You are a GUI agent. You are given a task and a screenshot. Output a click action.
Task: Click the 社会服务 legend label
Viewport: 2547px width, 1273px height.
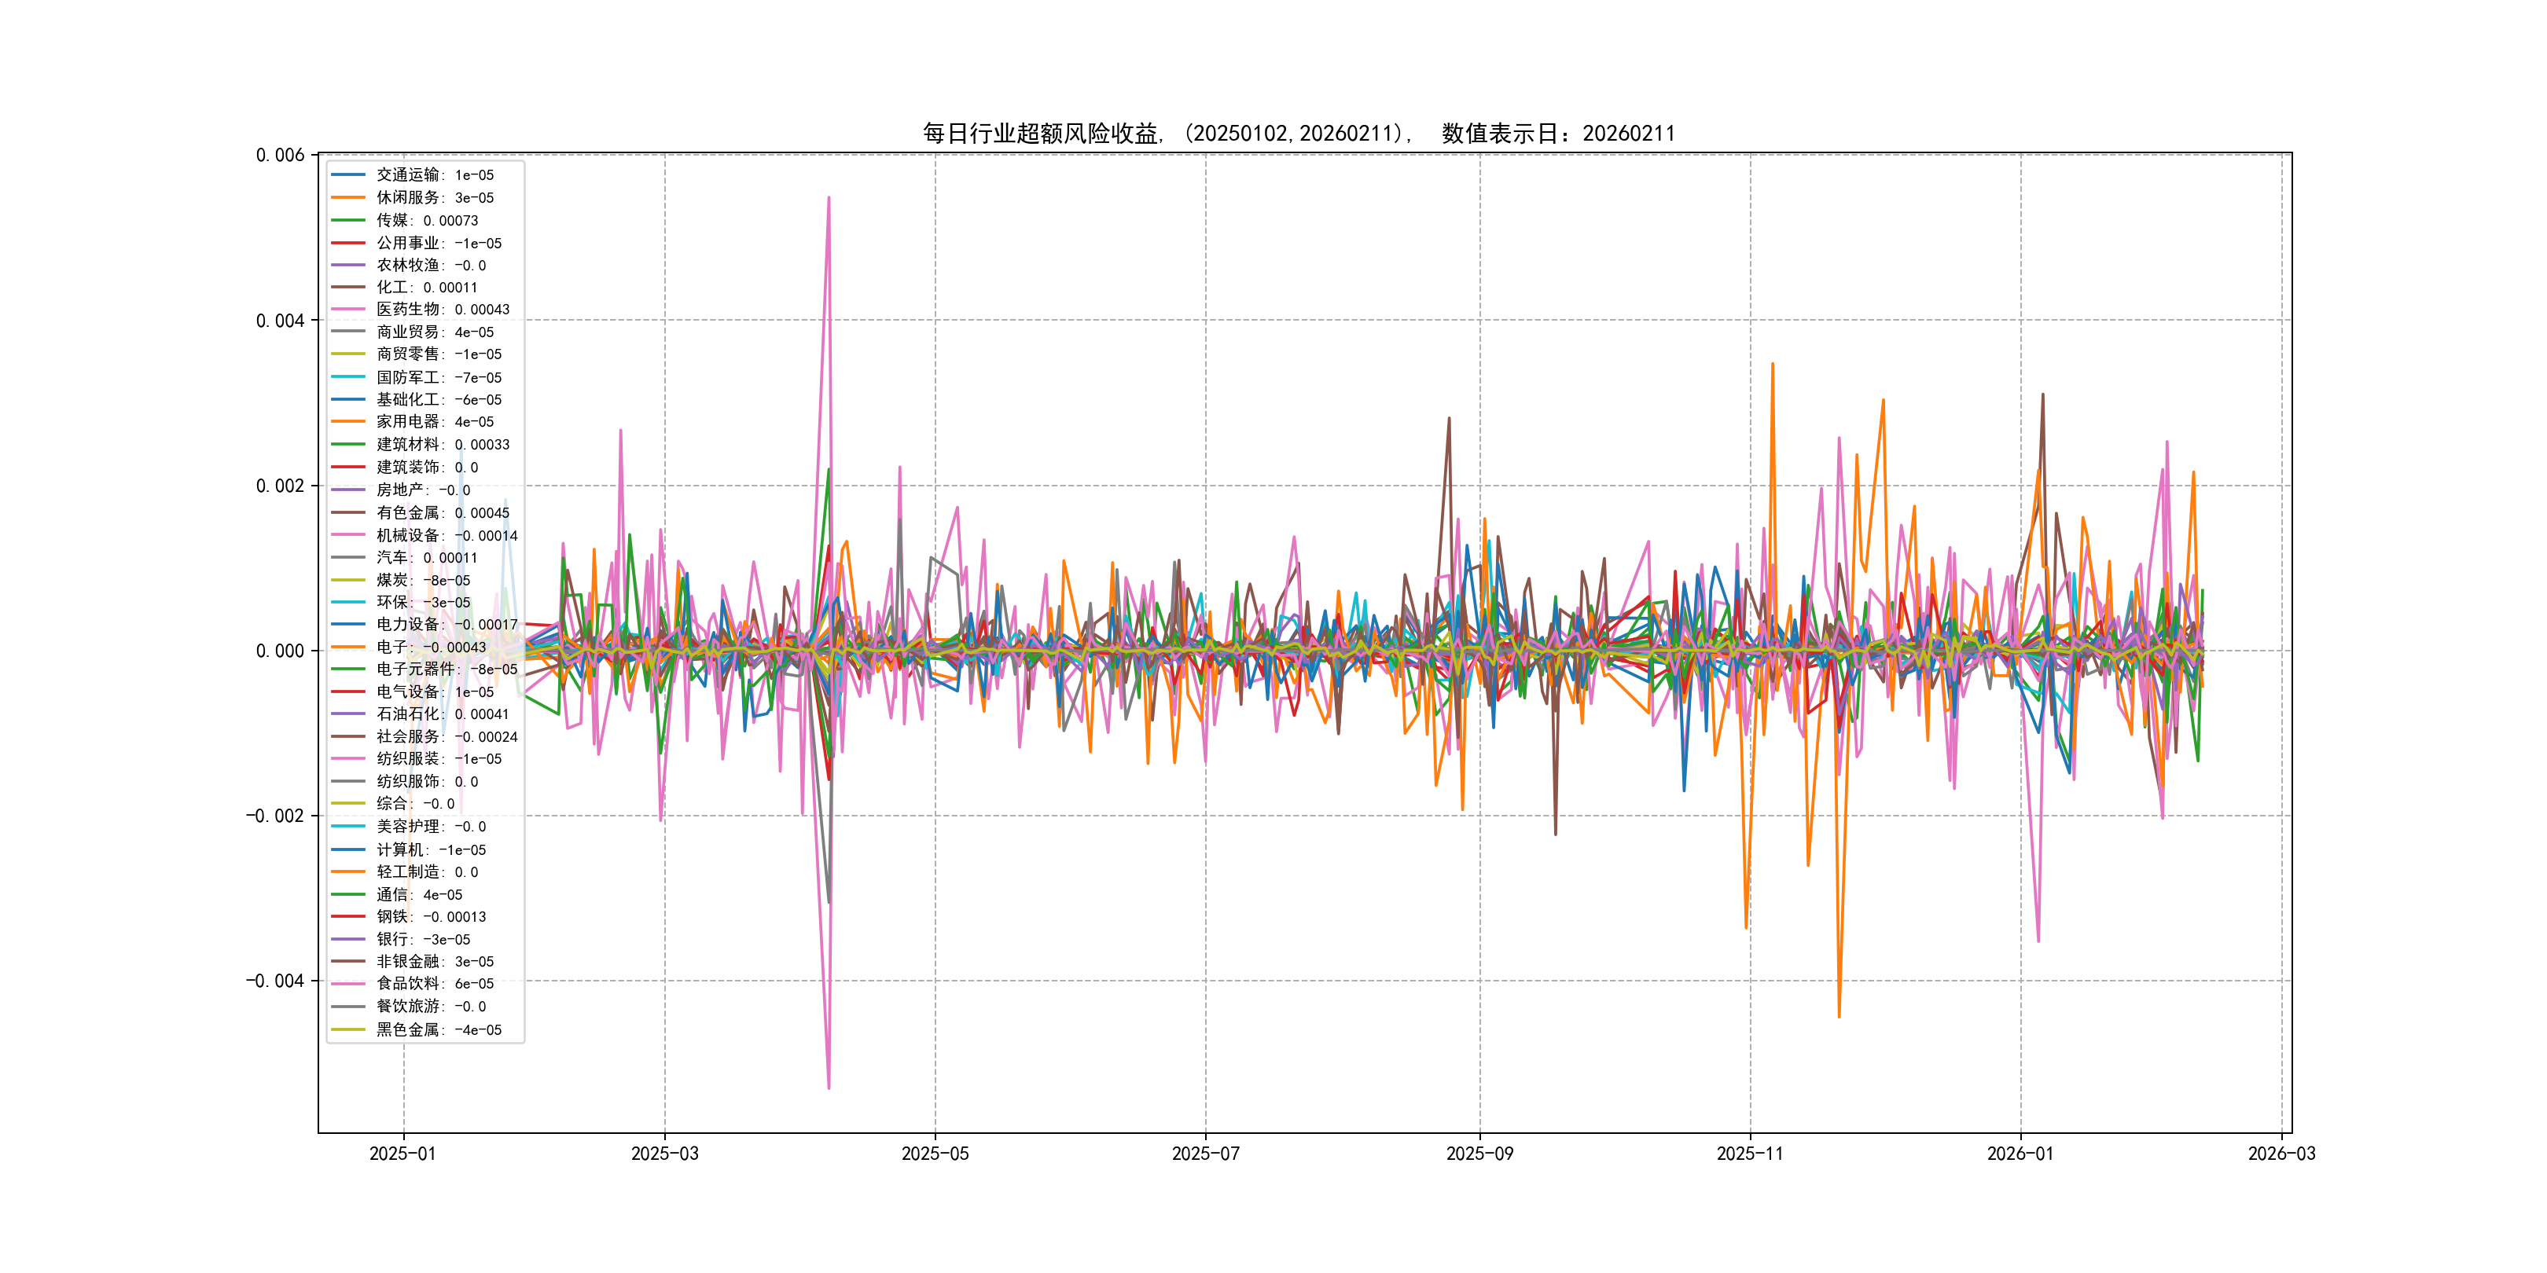(x=446, y=736)
